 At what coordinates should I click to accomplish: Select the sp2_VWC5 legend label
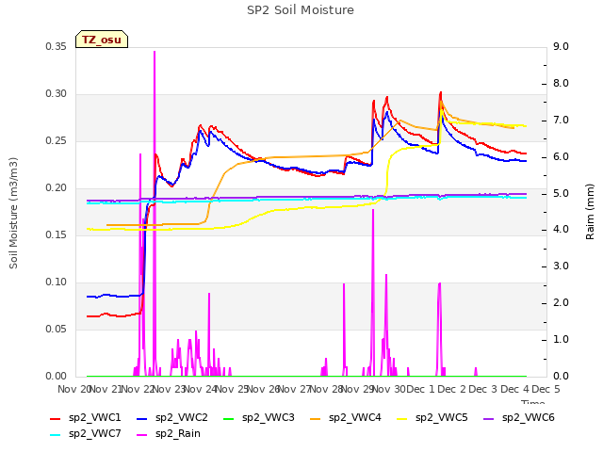tap(442, 418)
